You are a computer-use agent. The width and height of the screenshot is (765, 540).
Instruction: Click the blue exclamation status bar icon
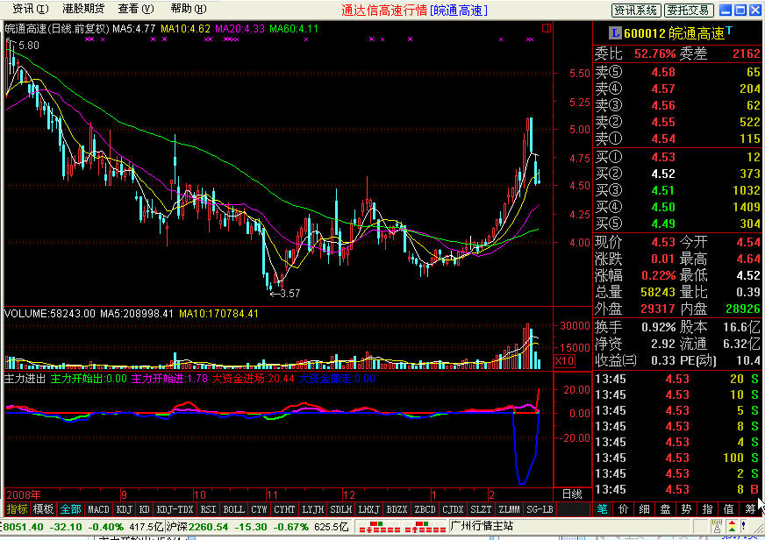coord(744,526)
